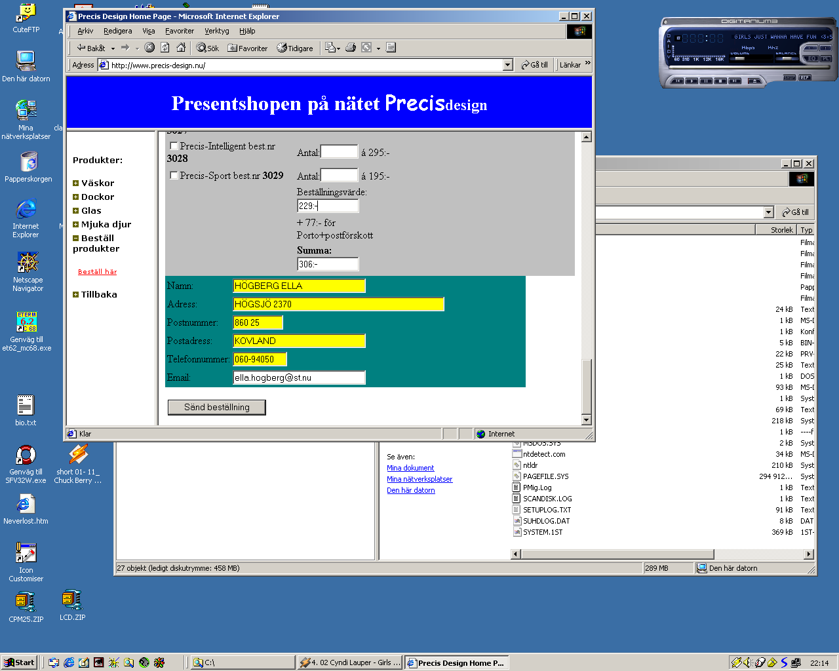
Task: Check the Precis-Sport product checkbox
Action: 174,176
